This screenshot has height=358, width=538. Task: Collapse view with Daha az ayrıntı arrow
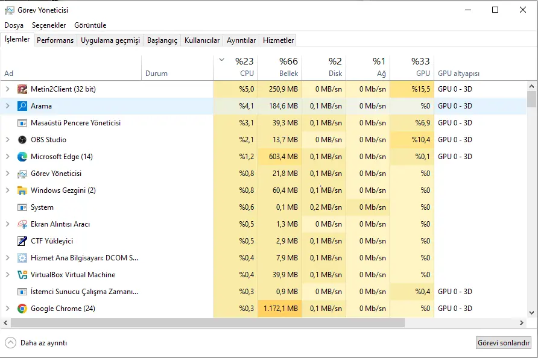pyautogui.click(x=11, y=342)
